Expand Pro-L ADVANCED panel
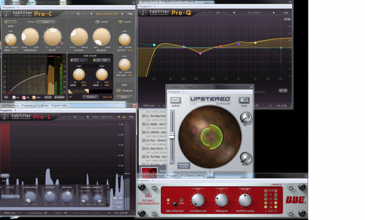Viewport: 365px width, 220px height. click(x=108, y=195)
